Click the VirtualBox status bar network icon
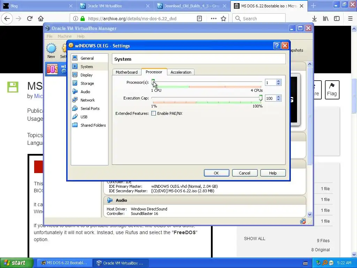357x268 pixels. click(x=303, y=221)
